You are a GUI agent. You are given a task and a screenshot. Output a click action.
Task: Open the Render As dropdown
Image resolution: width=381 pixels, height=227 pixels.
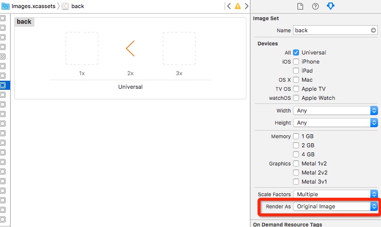coord(335,206)
